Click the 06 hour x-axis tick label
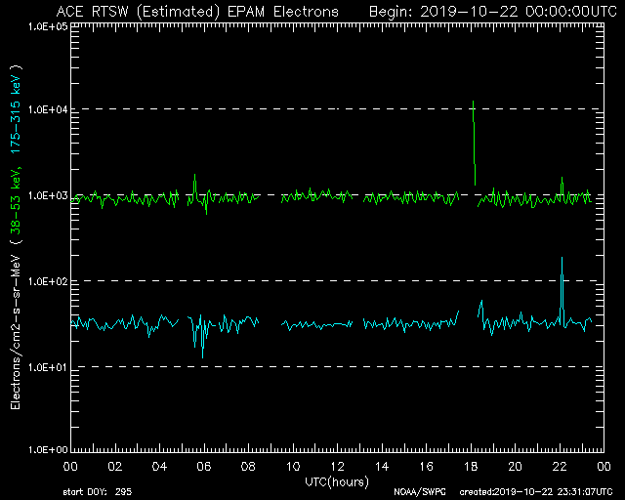This screenshot has height=500, width=625. [203, 468]
